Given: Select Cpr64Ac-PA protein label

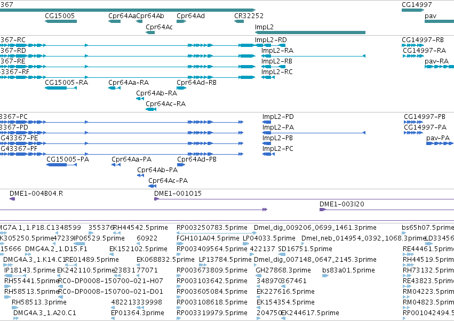Looking at the screenshot, I should point(168,181).
